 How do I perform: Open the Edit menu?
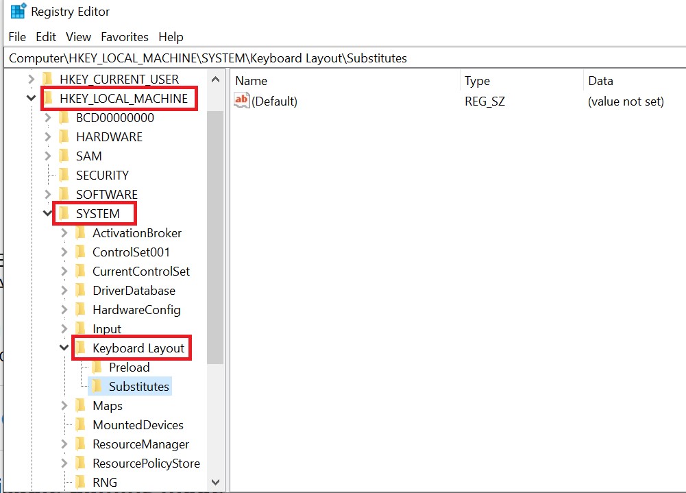pyautogui.click(x=45, y=37)
